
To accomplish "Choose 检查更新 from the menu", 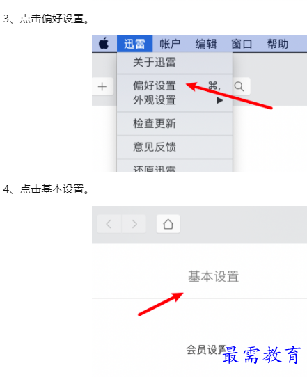I will [175, 124].
